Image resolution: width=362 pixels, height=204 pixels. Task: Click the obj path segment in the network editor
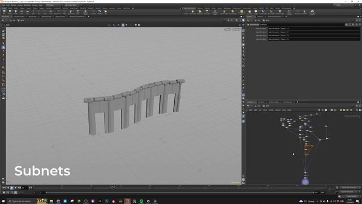[259, 106]
